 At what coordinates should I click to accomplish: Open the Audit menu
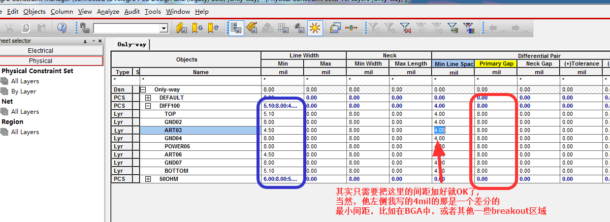[x=132, y=11]
